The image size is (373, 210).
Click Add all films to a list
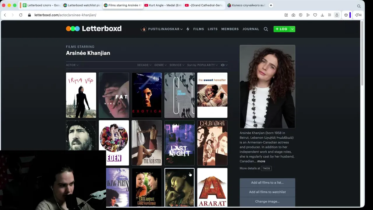(x=267, y=183)
